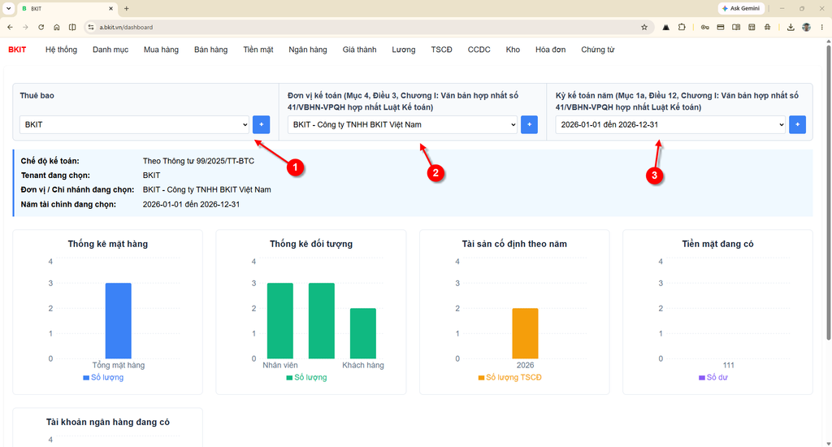Reload the page with refresh icon
Screen dimensions: 832x447
click(x=41, y=27)
